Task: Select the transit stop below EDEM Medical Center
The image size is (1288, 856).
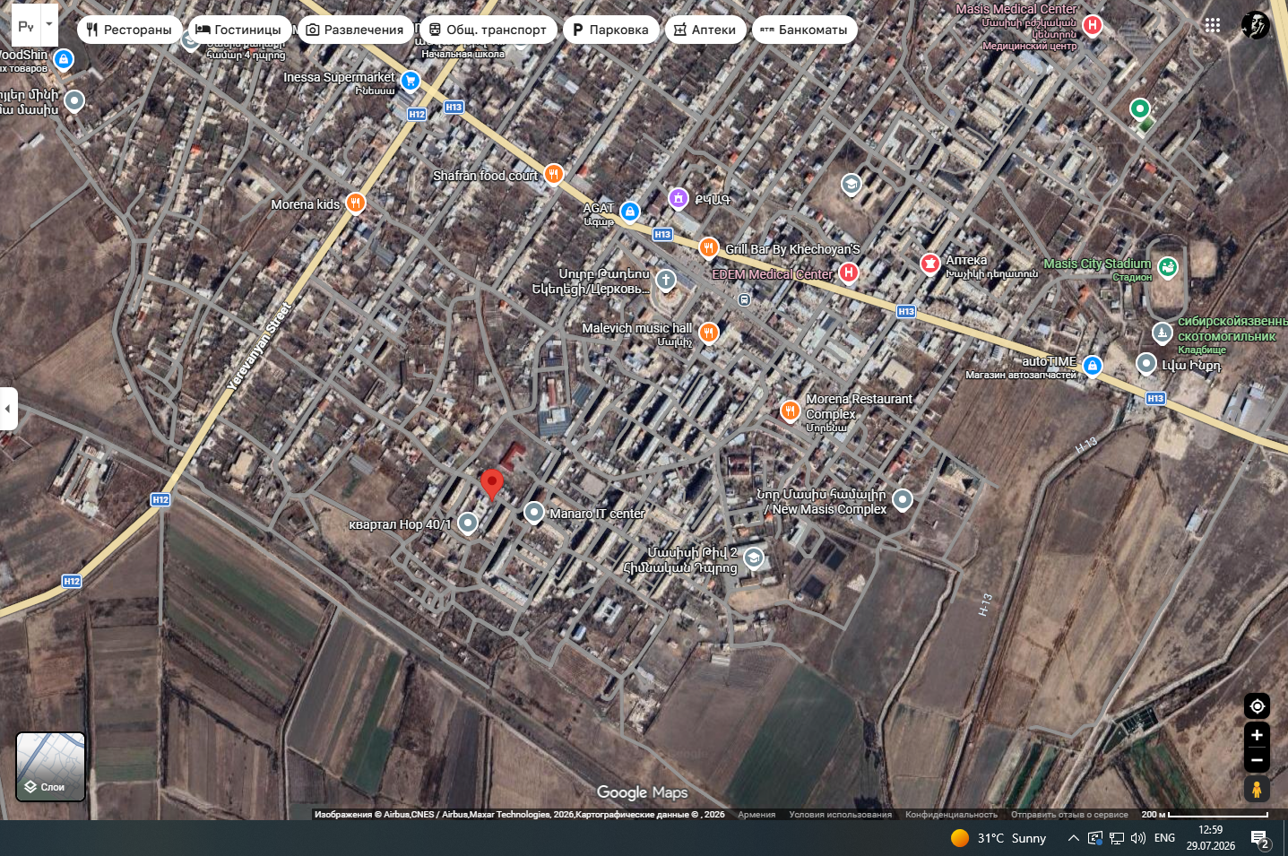Action: click(743, 299)
